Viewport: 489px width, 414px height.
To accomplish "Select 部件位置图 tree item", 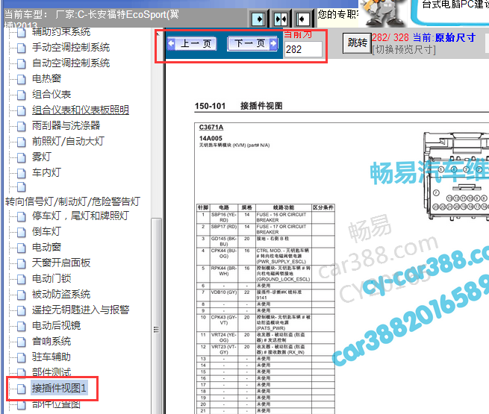I will pyautogui.click(x=56, y=404).
